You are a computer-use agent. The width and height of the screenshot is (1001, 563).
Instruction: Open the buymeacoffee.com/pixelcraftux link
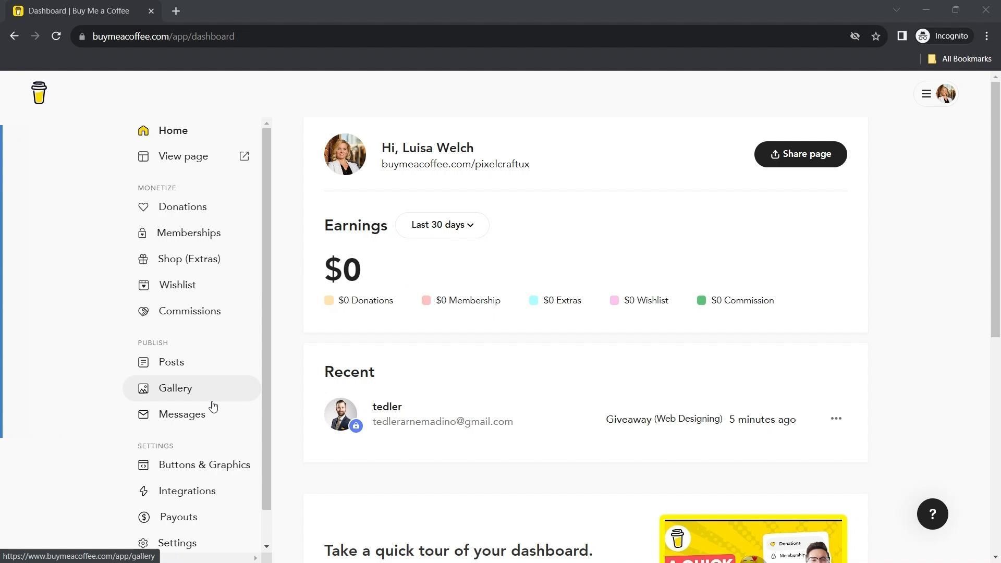pyautogui.click(x=455, y=164)
